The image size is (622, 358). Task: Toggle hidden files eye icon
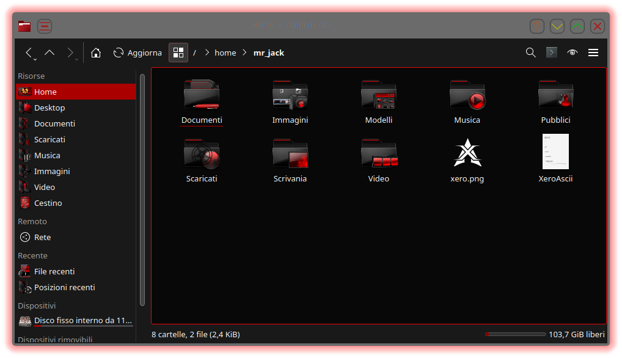pyautogui.click(x=572, y=53)
